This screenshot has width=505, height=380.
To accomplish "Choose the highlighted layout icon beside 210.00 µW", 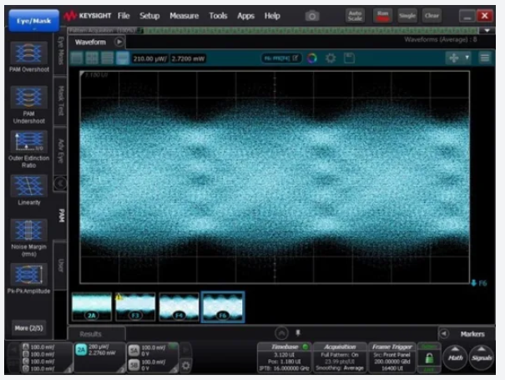I will [x=123, y=58].
